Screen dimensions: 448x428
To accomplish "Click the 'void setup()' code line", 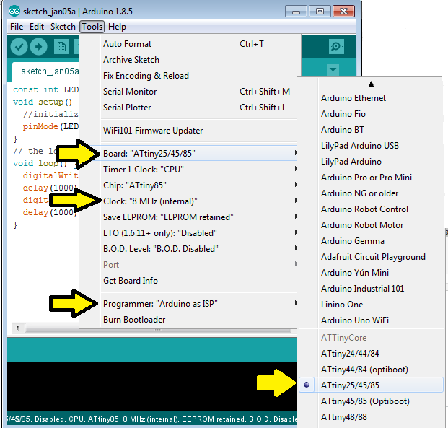I will 43,102.
